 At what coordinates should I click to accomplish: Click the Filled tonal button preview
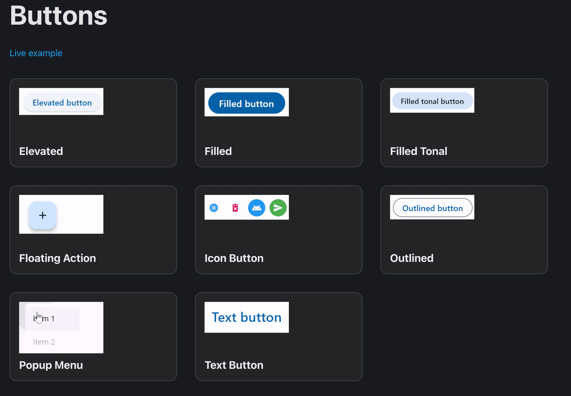point(432,101)
